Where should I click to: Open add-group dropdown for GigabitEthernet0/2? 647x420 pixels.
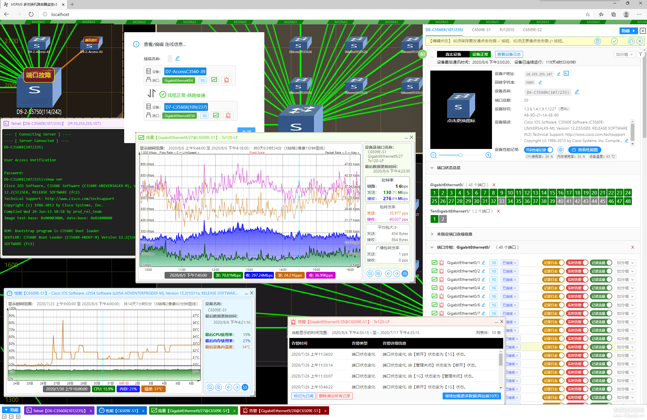pos(625,271)
